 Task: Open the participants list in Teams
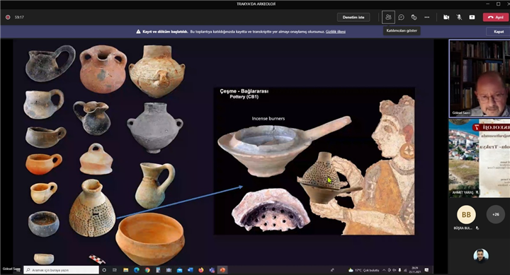[388, 17]
